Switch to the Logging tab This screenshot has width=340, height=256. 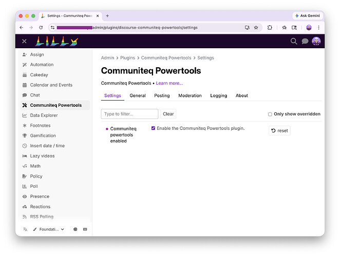[x=219, y=95]
